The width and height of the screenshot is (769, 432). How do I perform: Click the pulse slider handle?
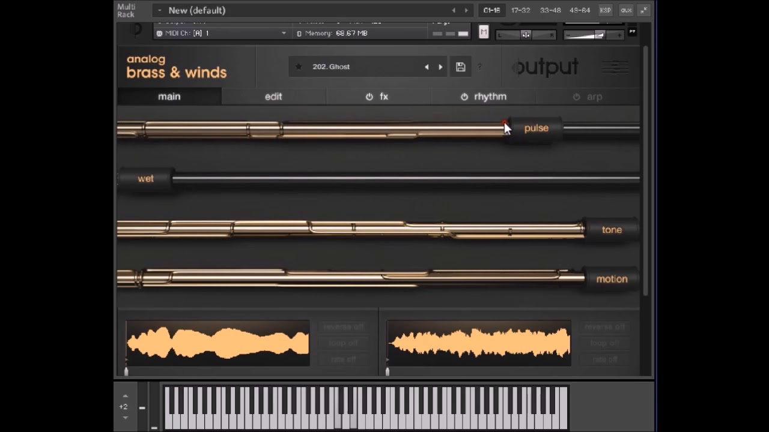click(x=536, y=128)
